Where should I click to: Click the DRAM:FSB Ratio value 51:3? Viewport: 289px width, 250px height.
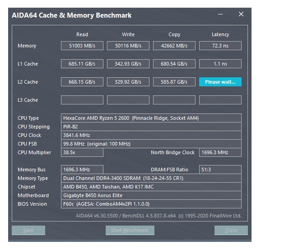(x=220, y=170)
